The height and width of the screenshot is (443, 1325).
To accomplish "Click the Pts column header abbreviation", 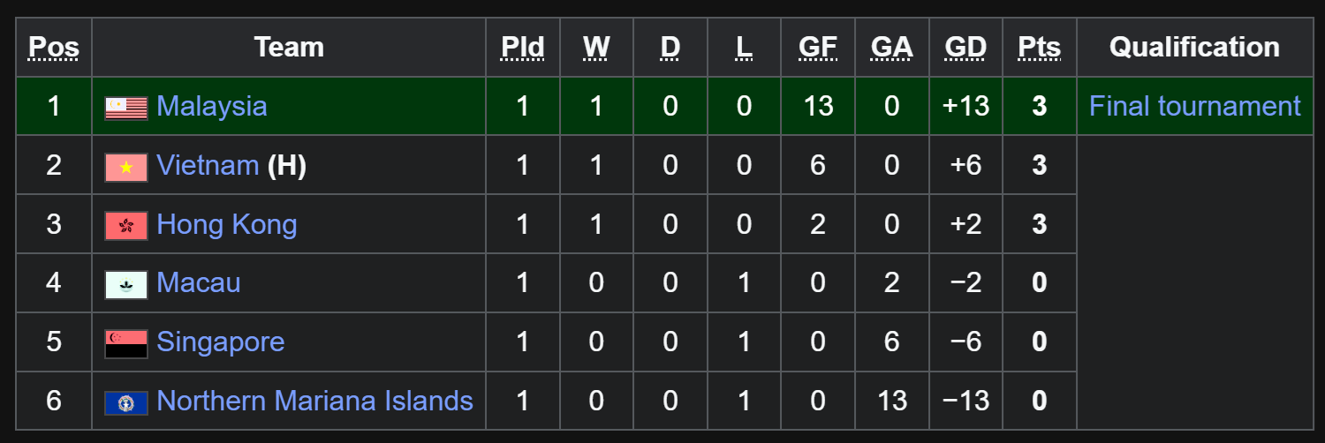I will [x=1040, y=48].
